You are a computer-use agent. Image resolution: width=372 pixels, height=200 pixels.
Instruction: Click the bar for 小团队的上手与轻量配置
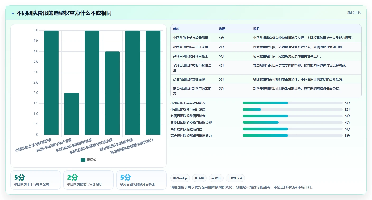51,83
